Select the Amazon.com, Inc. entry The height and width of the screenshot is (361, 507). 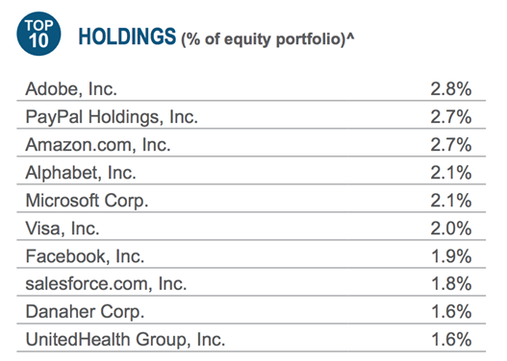pos(98,145)
